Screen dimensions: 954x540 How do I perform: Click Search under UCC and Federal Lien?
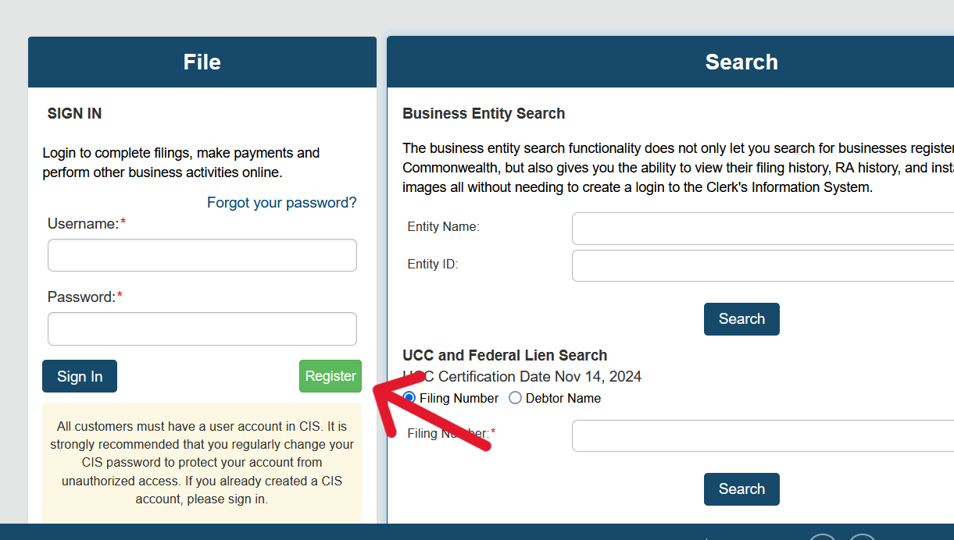pyautogui.click(x=741, y=489)
